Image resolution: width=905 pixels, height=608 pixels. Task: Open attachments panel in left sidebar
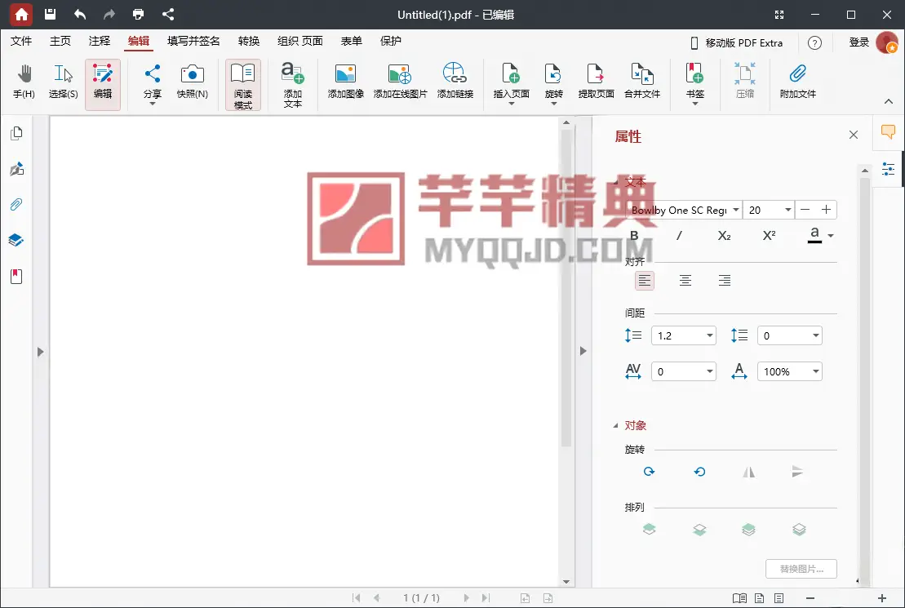(x=16, y=204)
